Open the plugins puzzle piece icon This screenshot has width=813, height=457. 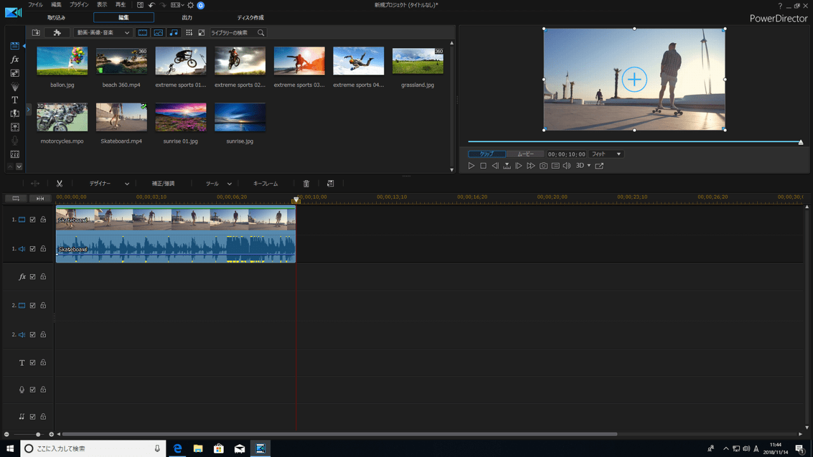click(57, 32)
